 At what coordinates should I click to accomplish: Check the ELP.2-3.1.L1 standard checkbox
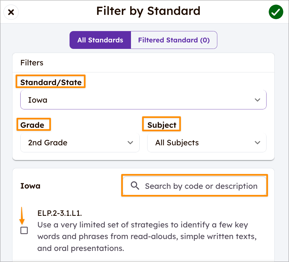click(24, 230)
